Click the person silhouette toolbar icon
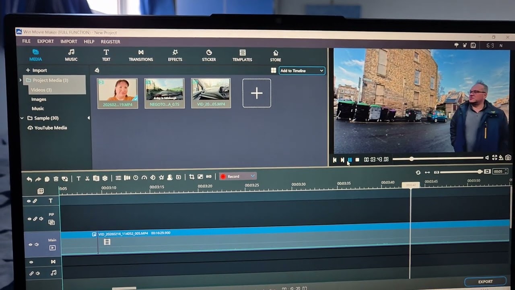Screen dimensions: 515x290 pyautogui.click(x=170, y=177)
